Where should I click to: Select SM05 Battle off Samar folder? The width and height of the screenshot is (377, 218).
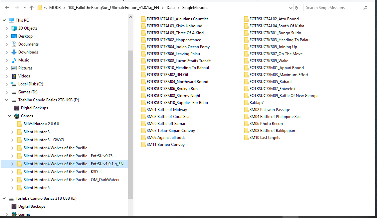pyautogui.click(x=166, y=124)
